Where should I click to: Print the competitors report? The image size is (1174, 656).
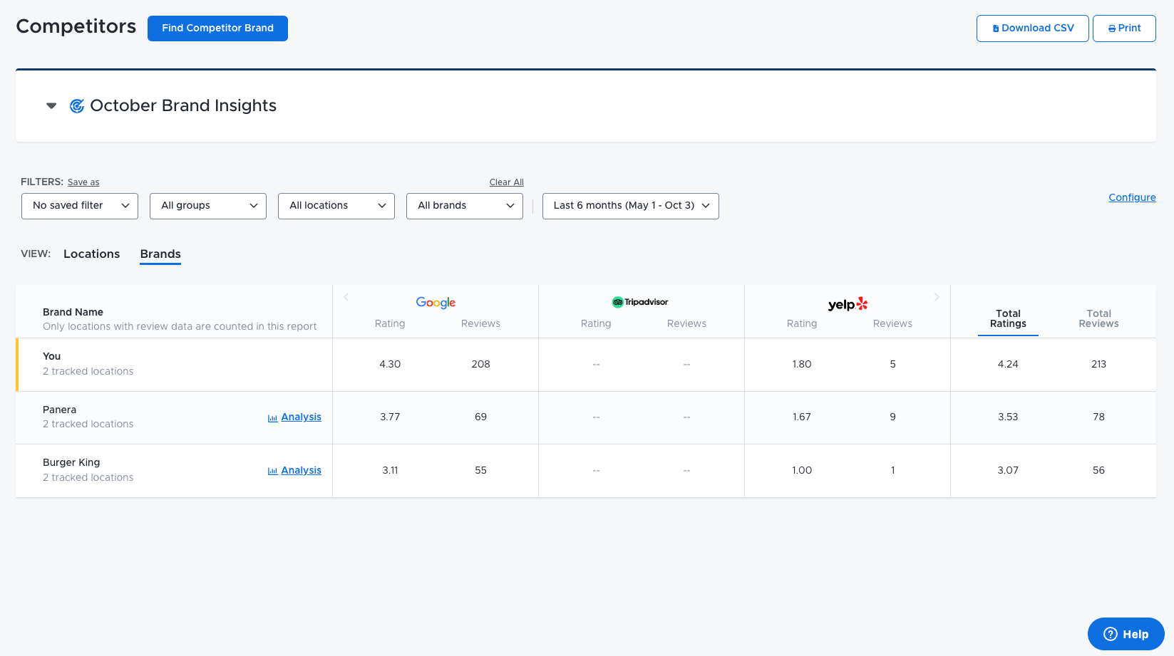click(x=1124, y=28)
